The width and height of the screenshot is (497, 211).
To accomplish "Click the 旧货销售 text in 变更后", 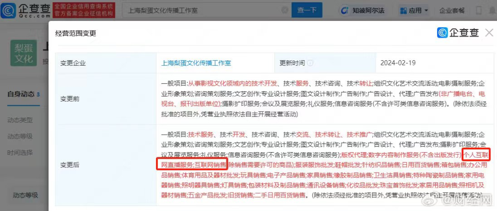I will [x=240, y=195].
